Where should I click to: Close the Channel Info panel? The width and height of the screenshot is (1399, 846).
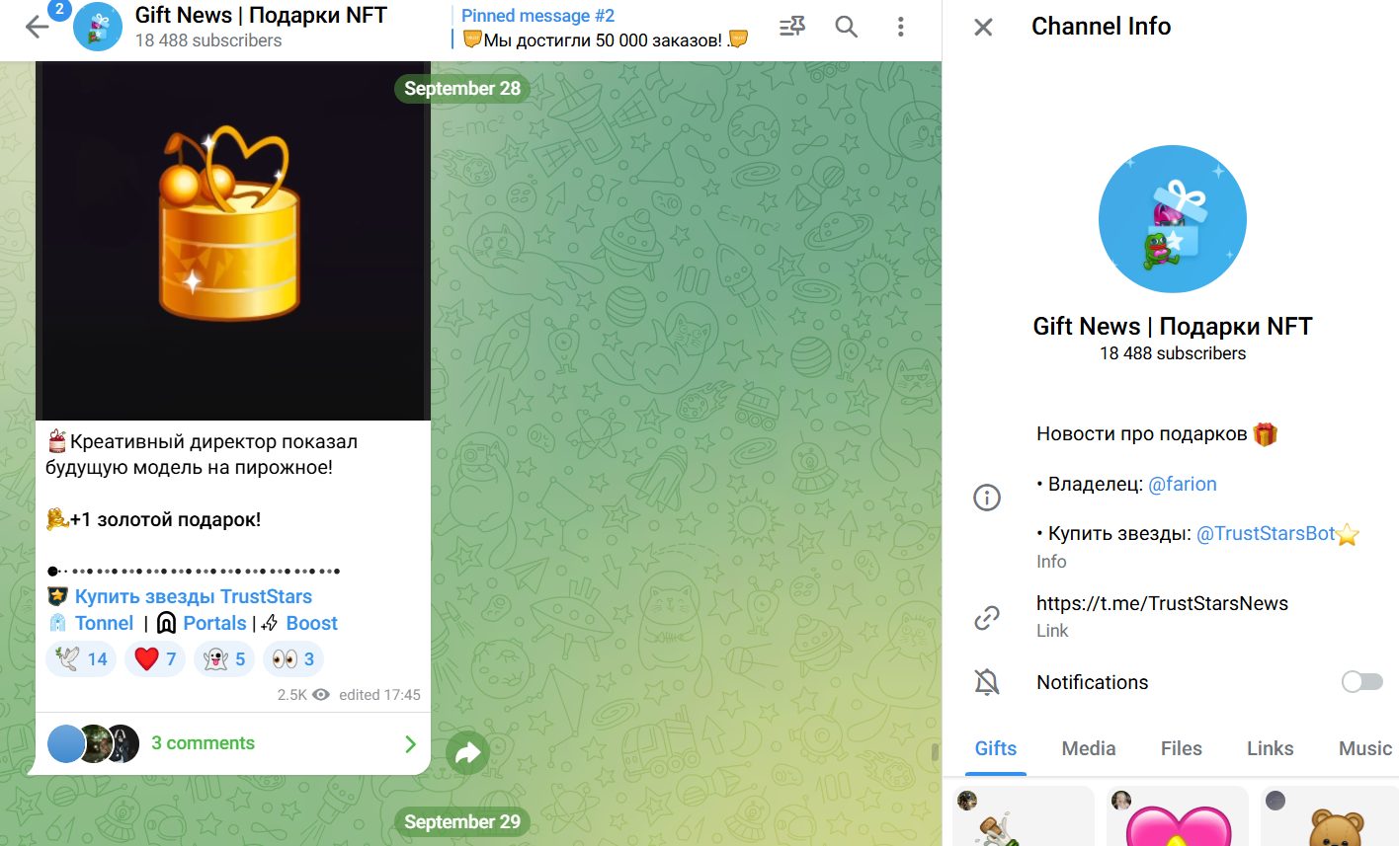pyautogui.click(x=983, y=27)
